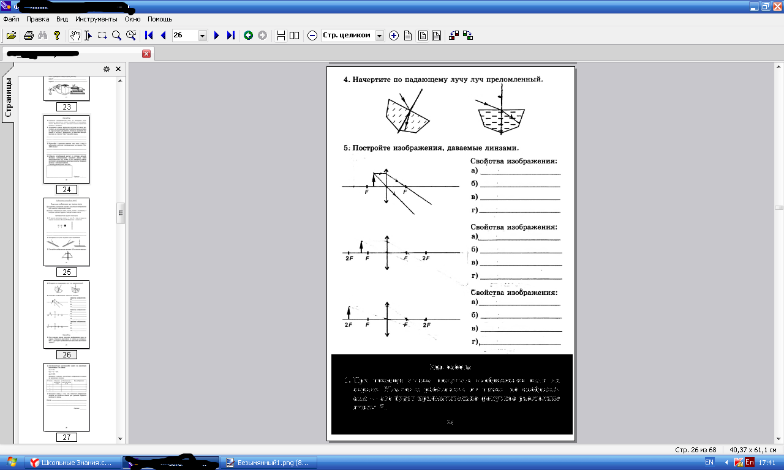Zoom out with the minus button
The width and height of the screenshot is (784, 470).
312,35
